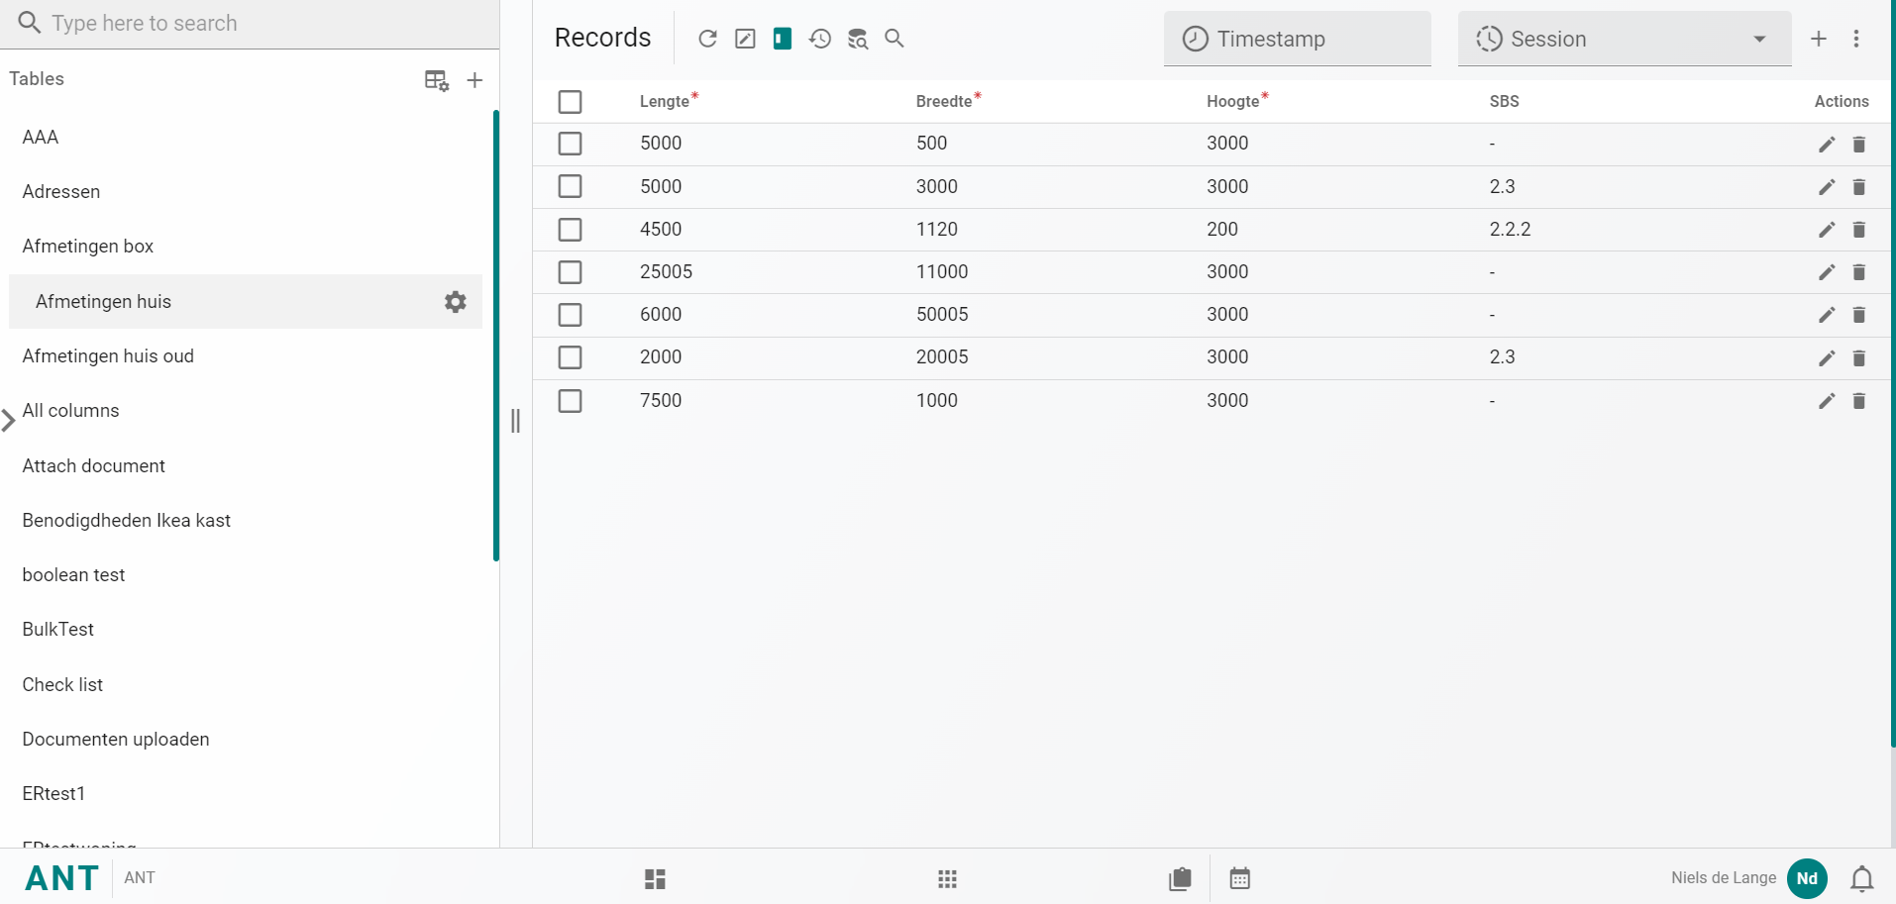Open the dashboard icon in bottom bar
The image size is (1896, 904).
[655, 878]
